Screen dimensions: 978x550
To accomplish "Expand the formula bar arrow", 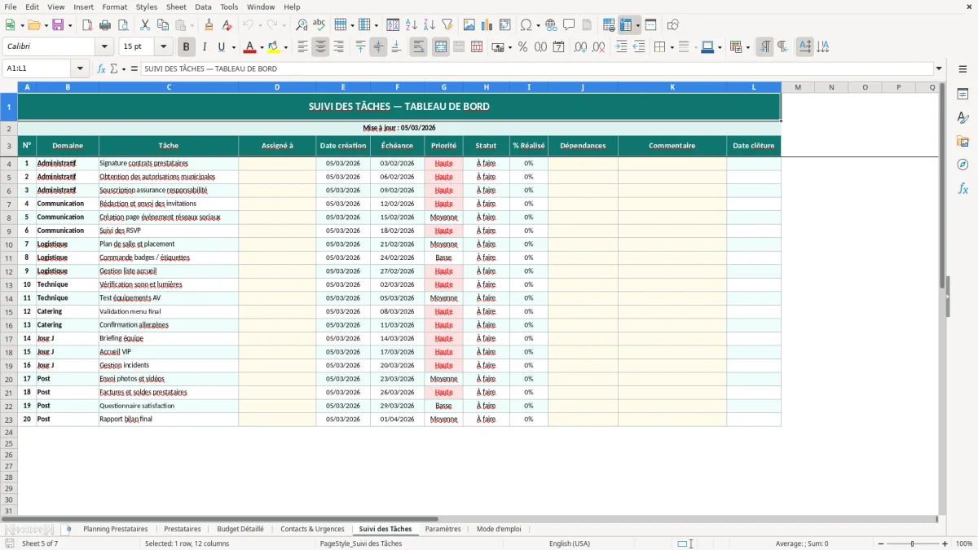I will tap(939, 68).
